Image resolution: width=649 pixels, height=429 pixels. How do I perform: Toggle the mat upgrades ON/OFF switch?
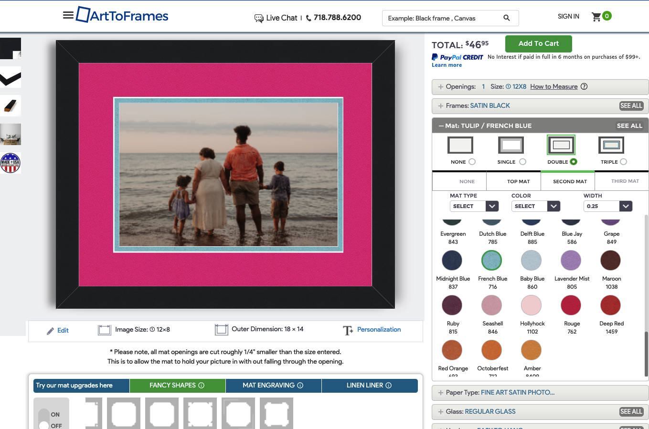(x=44, y=419)
